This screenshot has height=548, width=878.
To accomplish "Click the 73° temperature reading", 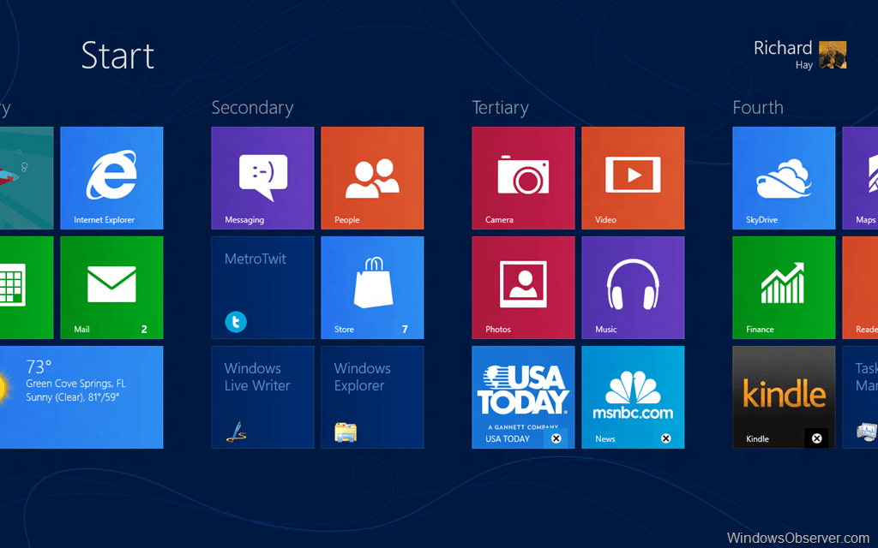I will click(39, 366).
